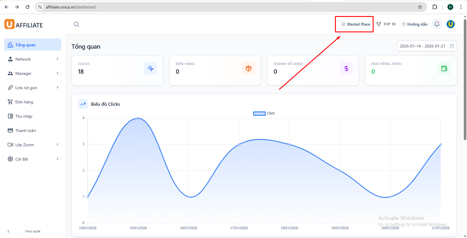Click the orders box icon
Screen dimensions: 467x238
click(248, 68)
